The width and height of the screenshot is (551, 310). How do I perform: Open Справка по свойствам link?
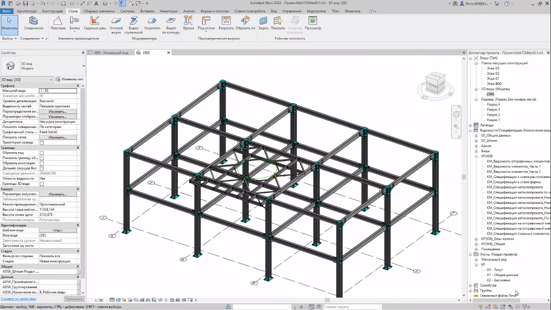pos(18,299)
